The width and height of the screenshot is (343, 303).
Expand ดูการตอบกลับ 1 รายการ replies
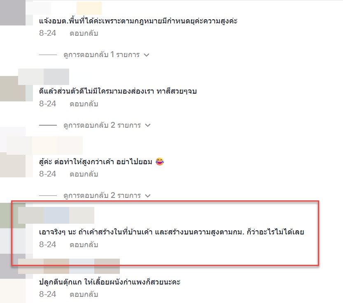(106, 55)
